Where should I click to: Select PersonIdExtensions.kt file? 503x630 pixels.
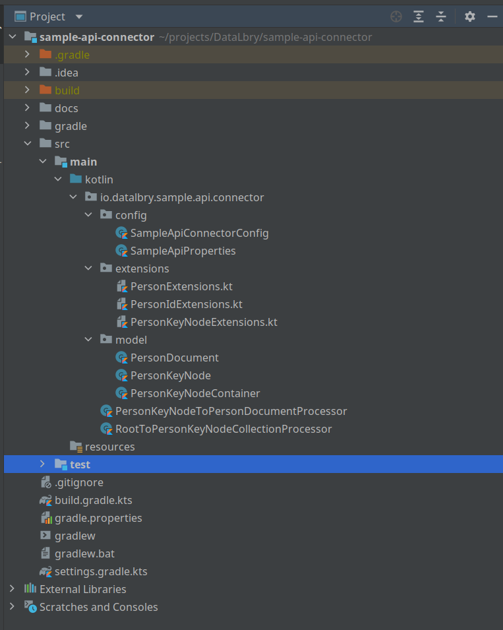point(186,304)
